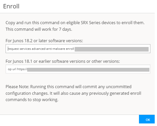Click the Enroll dialog title
This screenshot has height=126, width=157.
(11, 6)
